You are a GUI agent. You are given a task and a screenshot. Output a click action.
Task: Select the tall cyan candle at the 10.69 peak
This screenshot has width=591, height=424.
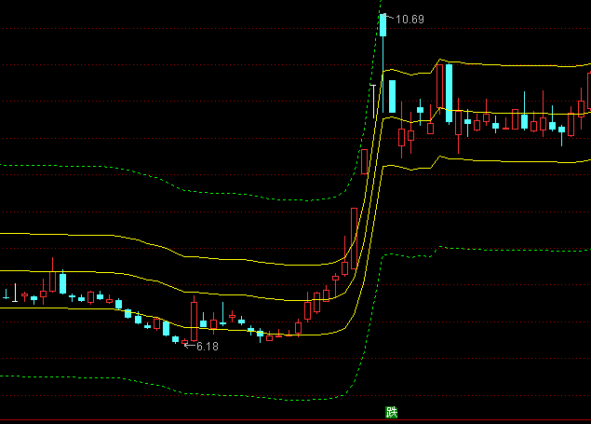(x=383, y=25)
